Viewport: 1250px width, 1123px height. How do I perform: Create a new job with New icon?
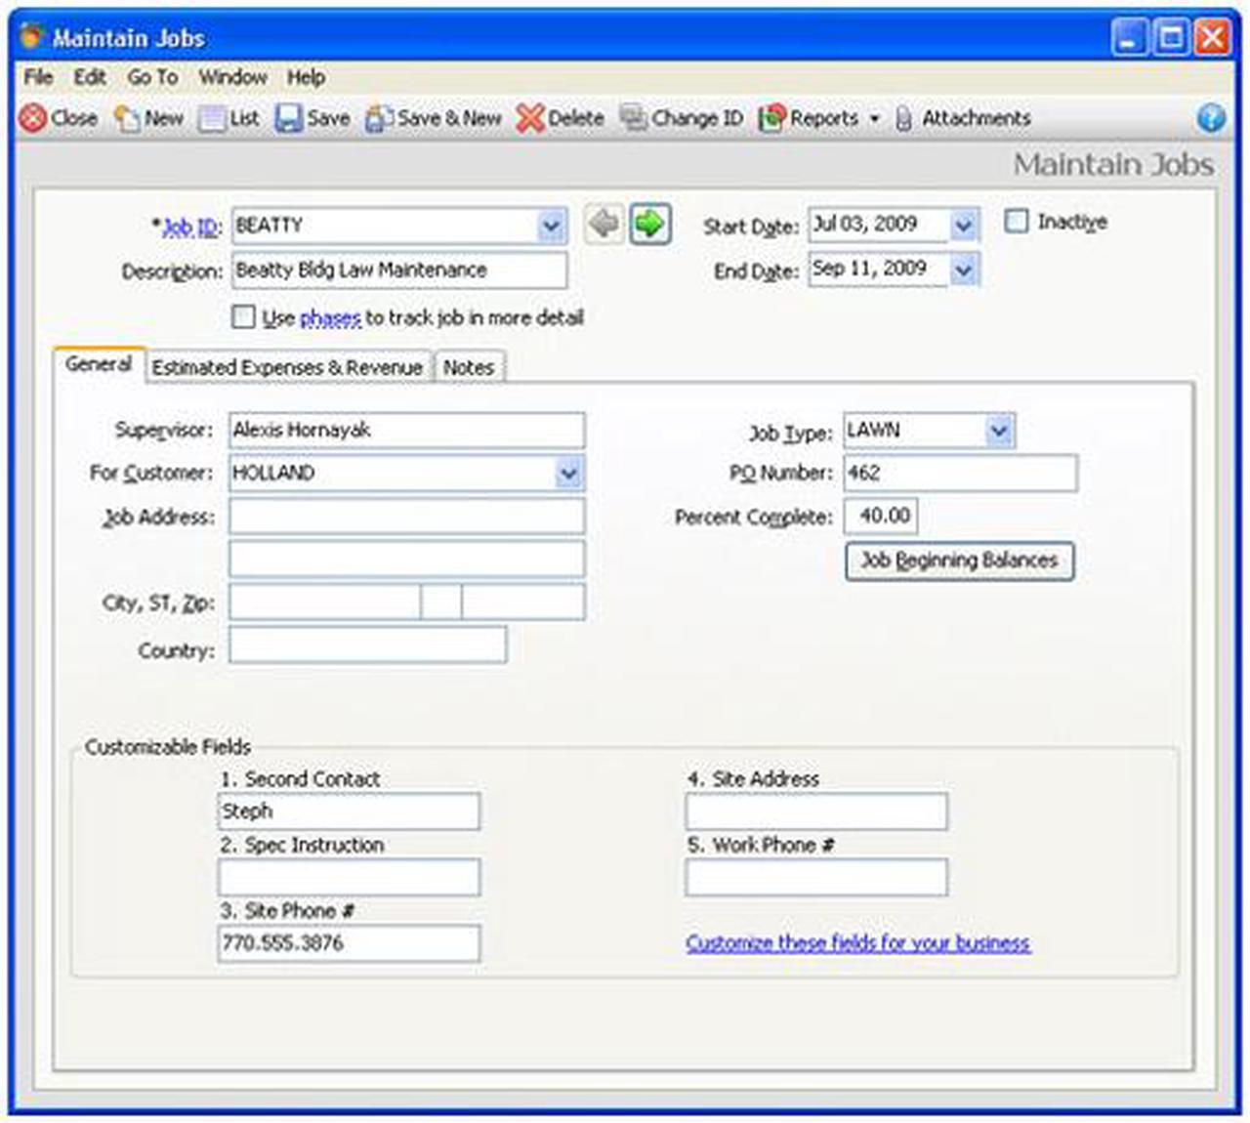[127, 118]
